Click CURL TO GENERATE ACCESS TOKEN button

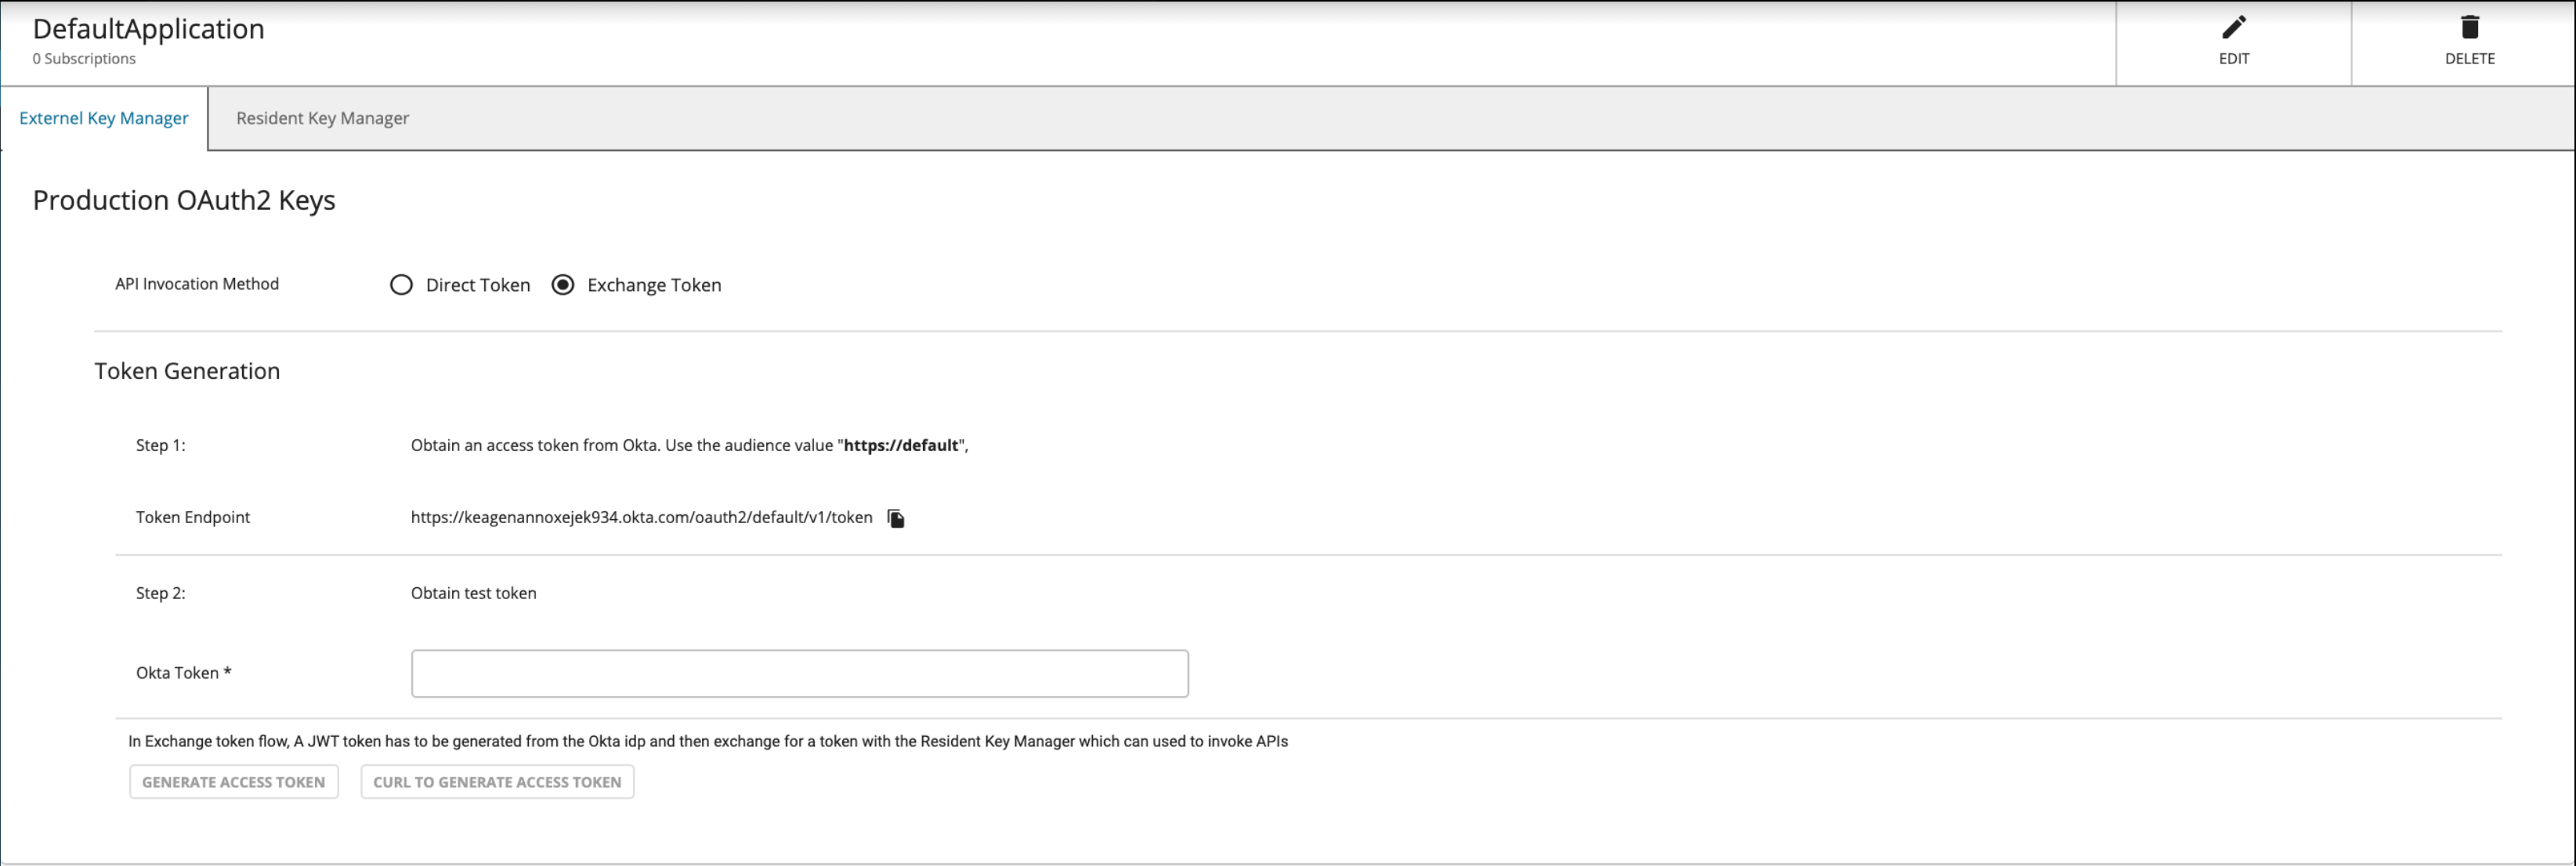click(x=497, y=782)
